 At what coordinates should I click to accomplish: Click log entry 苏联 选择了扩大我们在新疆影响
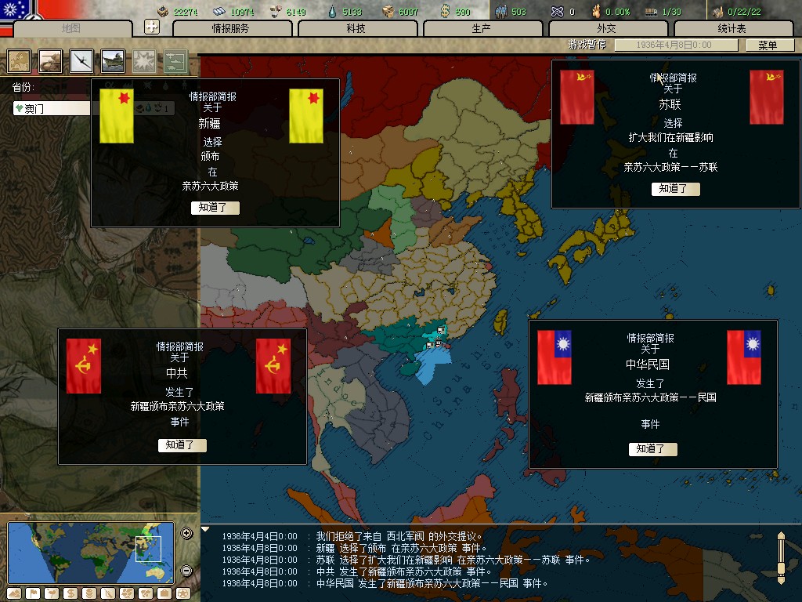point(406,560)
